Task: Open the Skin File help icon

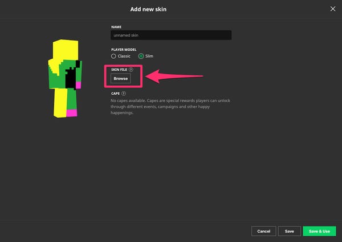Action: (131, 70)
